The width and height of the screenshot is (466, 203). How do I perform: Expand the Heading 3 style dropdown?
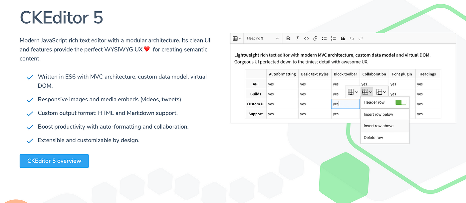263,39
